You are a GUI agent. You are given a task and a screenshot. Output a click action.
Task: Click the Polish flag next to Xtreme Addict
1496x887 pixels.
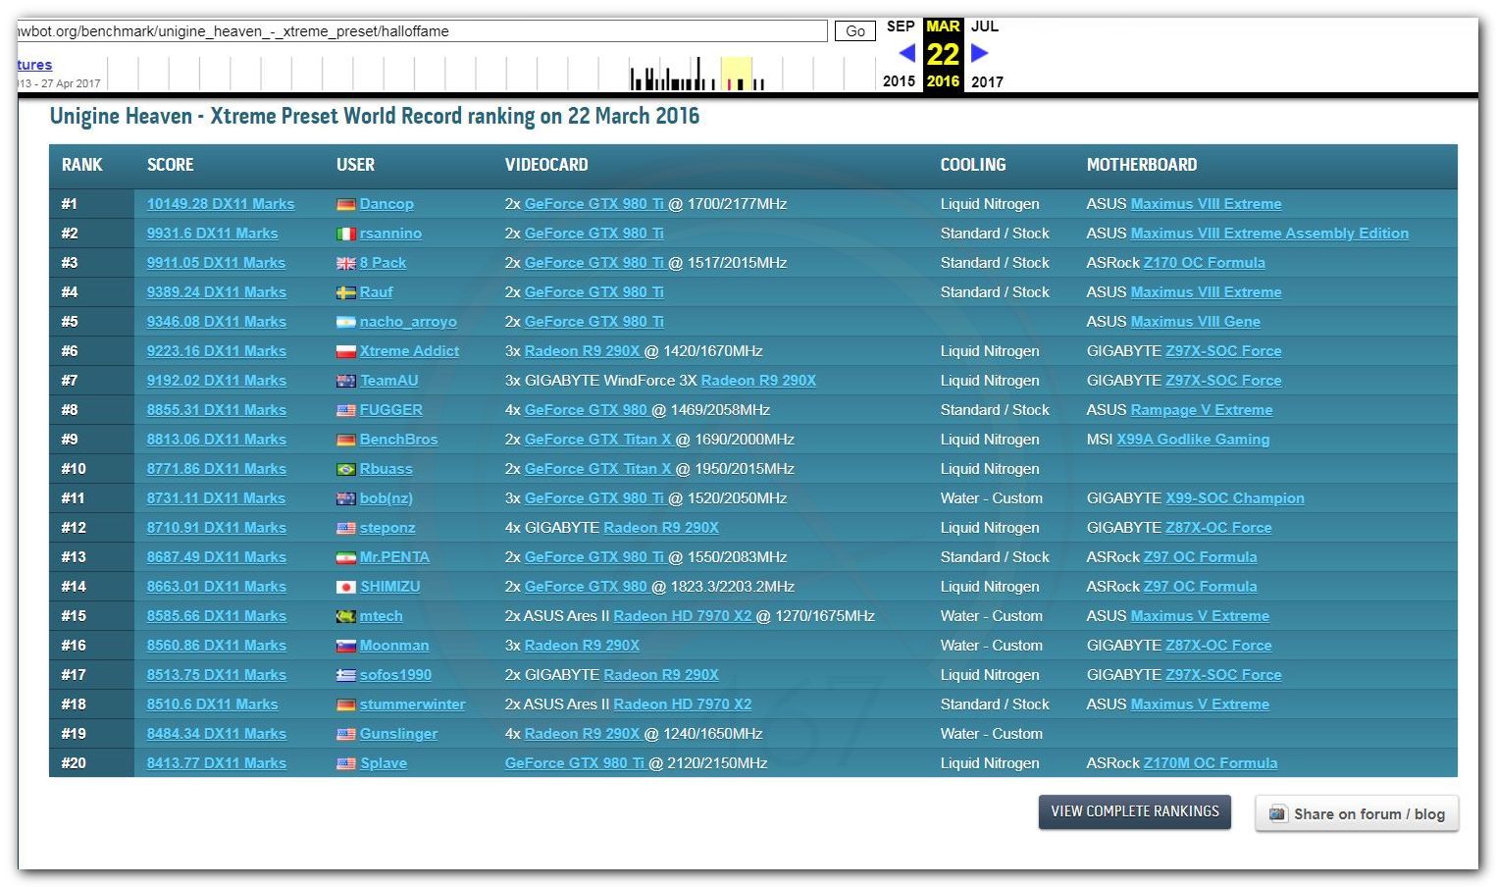point(345,351)
